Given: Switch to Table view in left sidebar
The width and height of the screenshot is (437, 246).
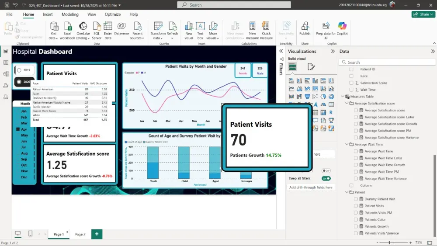Looking at the screenshot, I should [x=6, y=62].
